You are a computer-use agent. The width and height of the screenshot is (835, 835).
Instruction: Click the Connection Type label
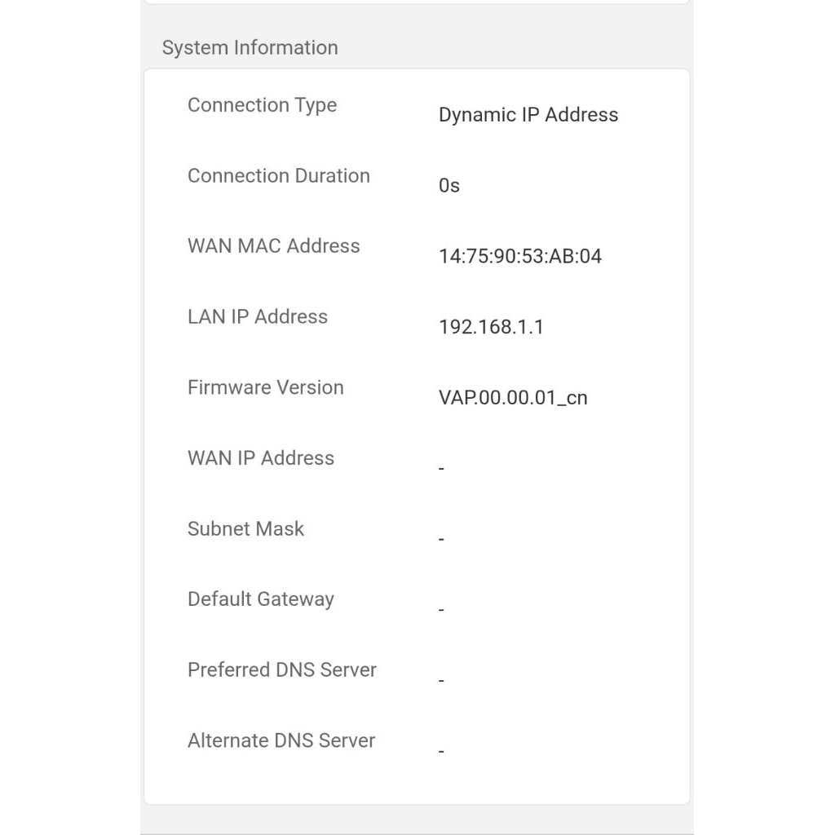tap(262, 105)
